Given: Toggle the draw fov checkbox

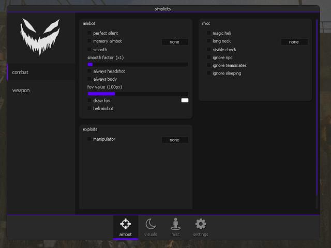Looking at the screenshot, I should [x=89, y=100].
